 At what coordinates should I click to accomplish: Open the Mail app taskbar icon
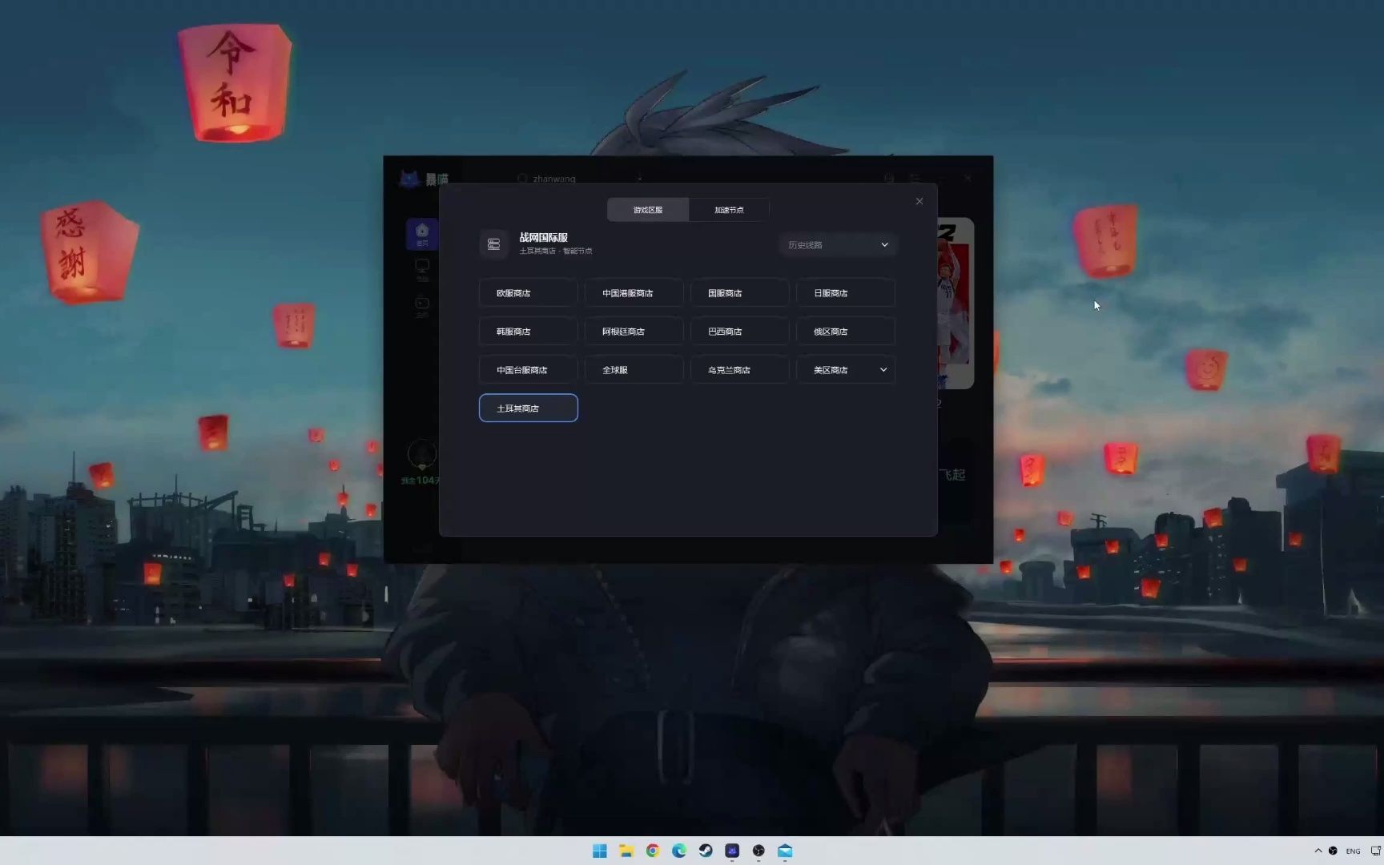(x=785, y=851)
